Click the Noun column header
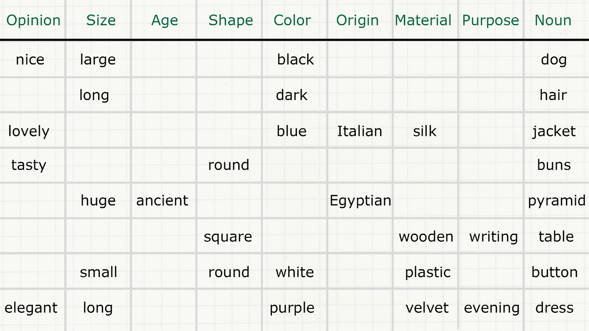The image size is (589, 331). click(x=553, y=20)
